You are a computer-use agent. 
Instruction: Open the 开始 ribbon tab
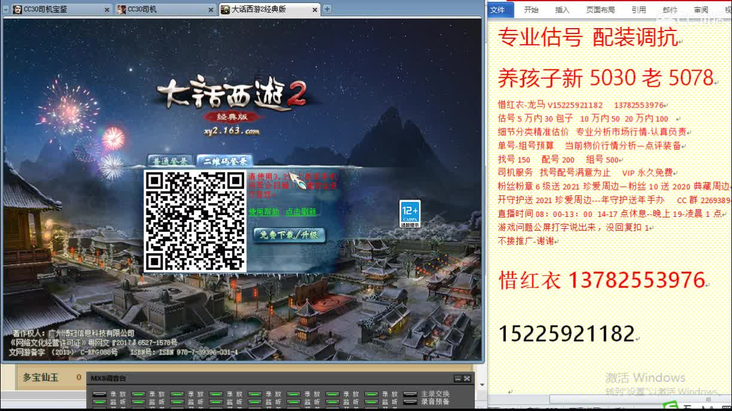[531, 10]
